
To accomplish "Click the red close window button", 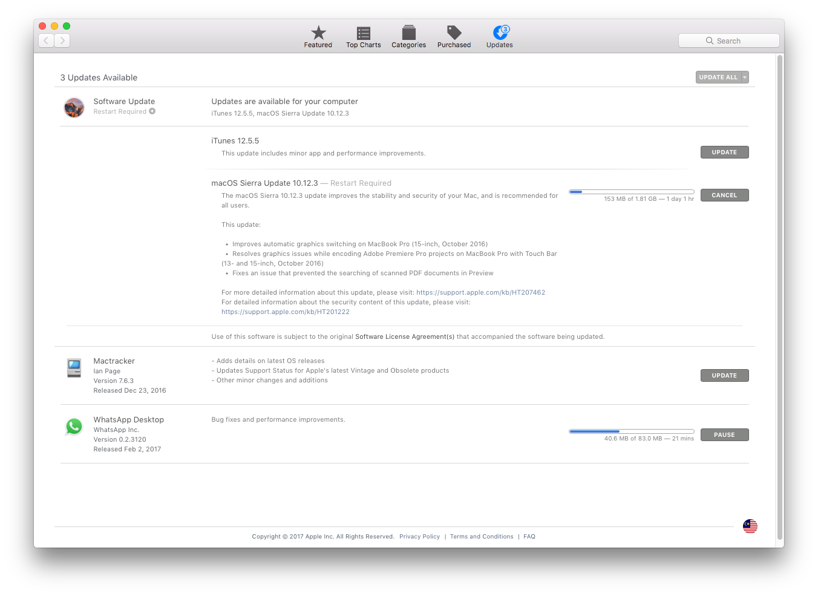I will point(42,26).
